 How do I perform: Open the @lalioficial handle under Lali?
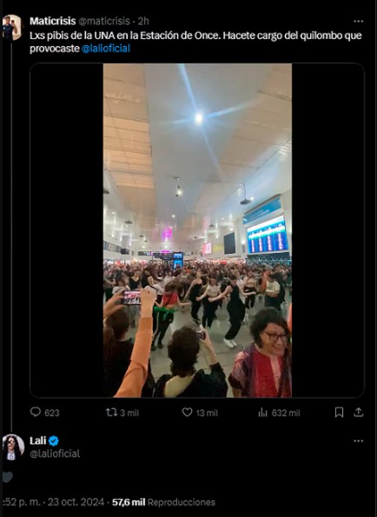pyautogui.click(x=55, y=454)
